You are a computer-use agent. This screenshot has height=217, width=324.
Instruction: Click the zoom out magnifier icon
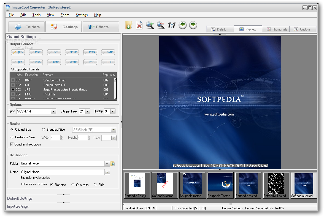pyautogui.click(x=161, y=25)
